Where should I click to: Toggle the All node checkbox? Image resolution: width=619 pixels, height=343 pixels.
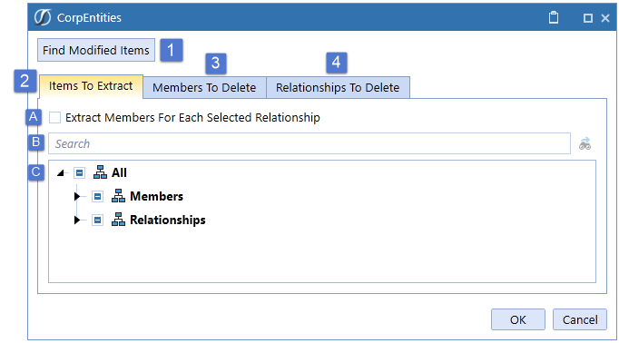tap(79, 173)
